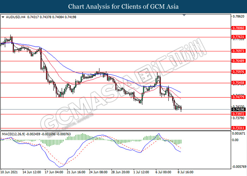Image resolution: width=247 pixels, height=176 pixels.
Task: Click the OHLC values next to AUDUSD,H4
Action: 52,17
